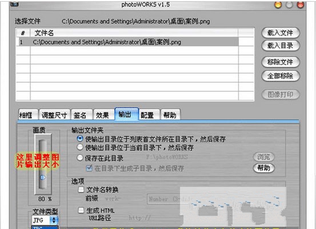This screenshot has height=229, width=316.
Task: Click the gray maximize window button
Action: pos(289,5)
